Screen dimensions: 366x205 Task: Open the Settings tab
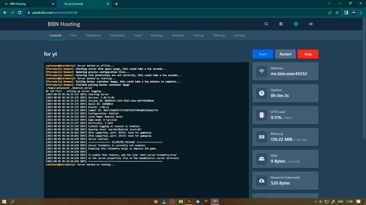click(219, 35)
